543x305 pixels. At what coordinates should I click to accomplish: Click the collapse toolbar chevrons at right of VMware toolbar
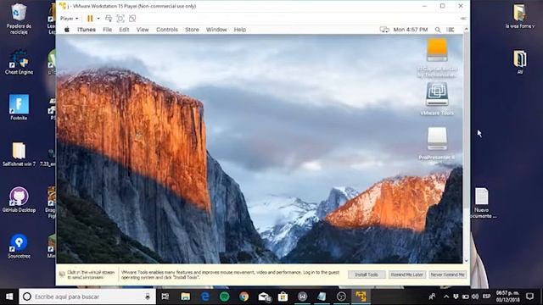pos(463,19)
